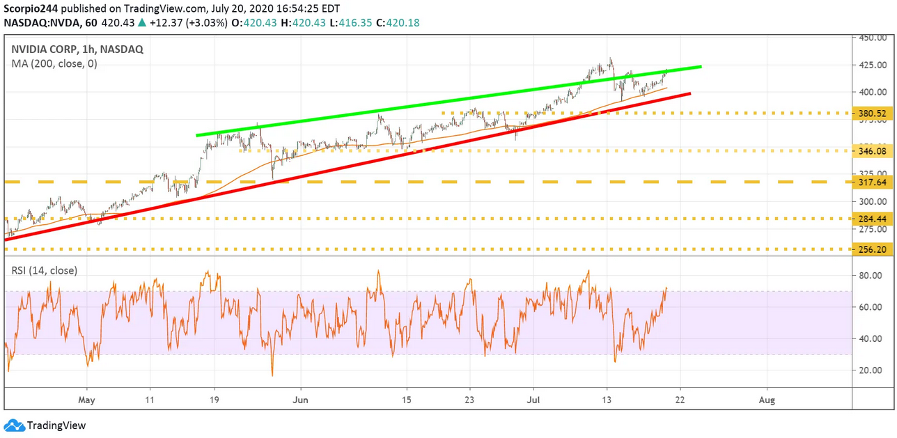Select the 380.52 price level tag
Viewport: 897px width, 438px height.
pos(871,113)
